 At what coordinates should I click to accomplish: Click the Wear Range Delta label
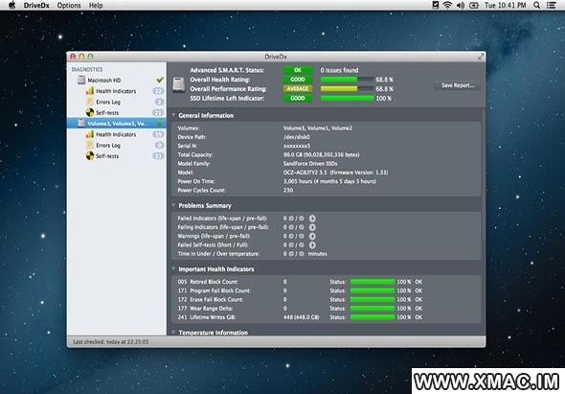(x=211, y=309)
